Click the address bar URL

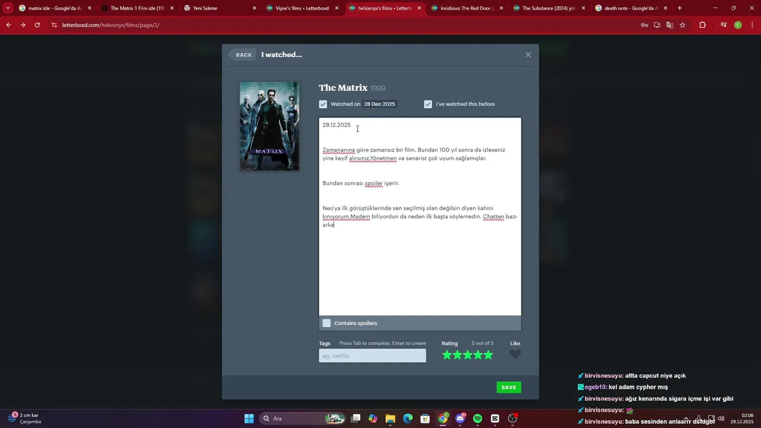111,25
